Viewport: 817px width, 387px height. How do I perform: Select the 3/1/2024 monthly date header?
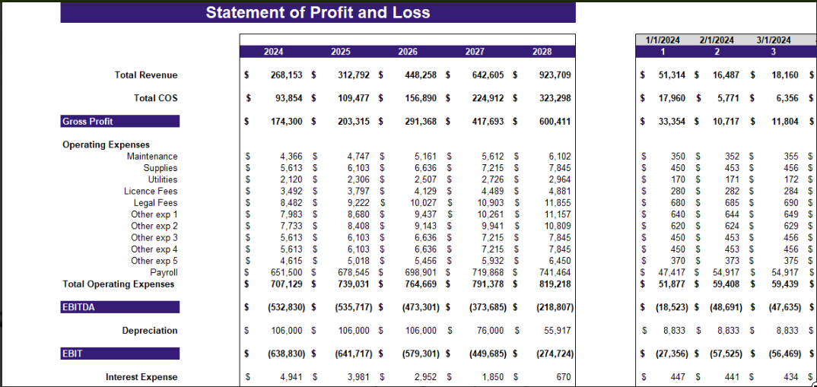774,40
